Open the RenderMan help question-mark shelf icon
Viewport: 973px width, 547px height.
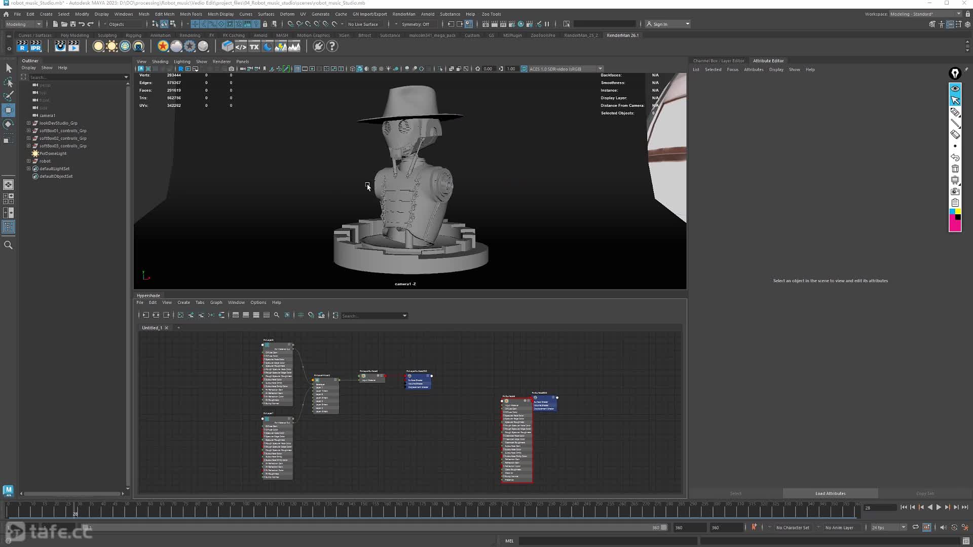(x=332, y=47)
